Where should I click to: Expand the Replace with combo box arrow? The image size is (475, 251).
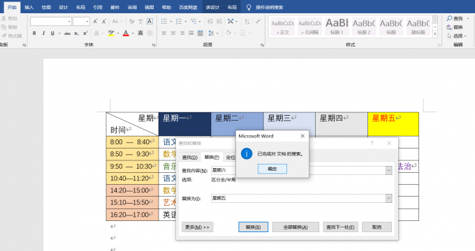[388, 199]
